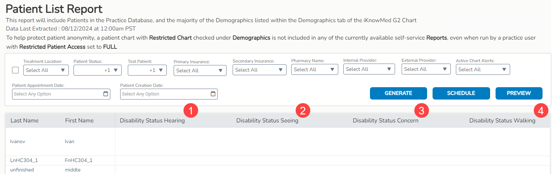
Task: Click red marker number 2
Action: (303, 110)
